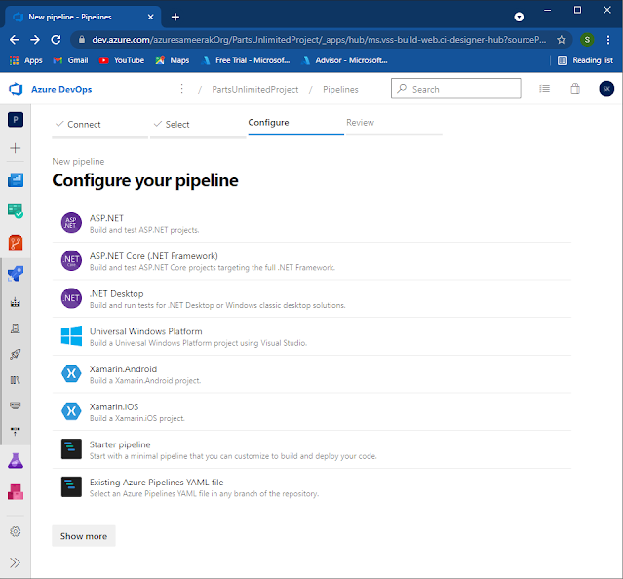Expand the sidebar with double chevron
The height and width of the screenshot is (579, 623).
[x=15, y=562]
